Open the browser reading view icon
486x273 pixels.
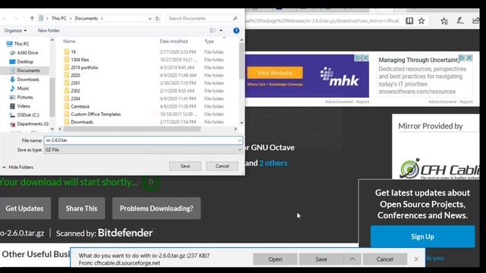pos(409,20)
